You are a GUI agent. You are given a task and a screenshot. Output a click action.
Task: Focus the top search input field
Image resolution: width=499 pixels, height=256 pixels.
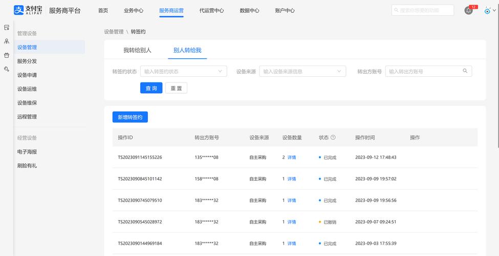coord(423,10)
